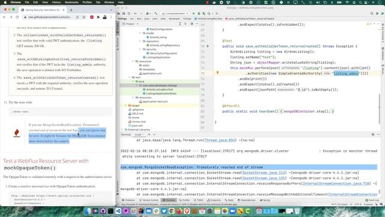Open the Build tool window tab
Image resolution: width=385 pixels, height=217 pixels.
[230, 200]
